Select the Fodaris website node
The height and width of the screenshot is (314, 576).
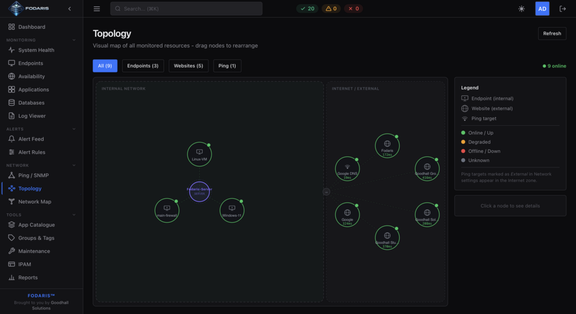(x=387, y=146)
